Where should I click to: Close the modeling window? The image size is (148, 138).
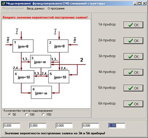144,3
